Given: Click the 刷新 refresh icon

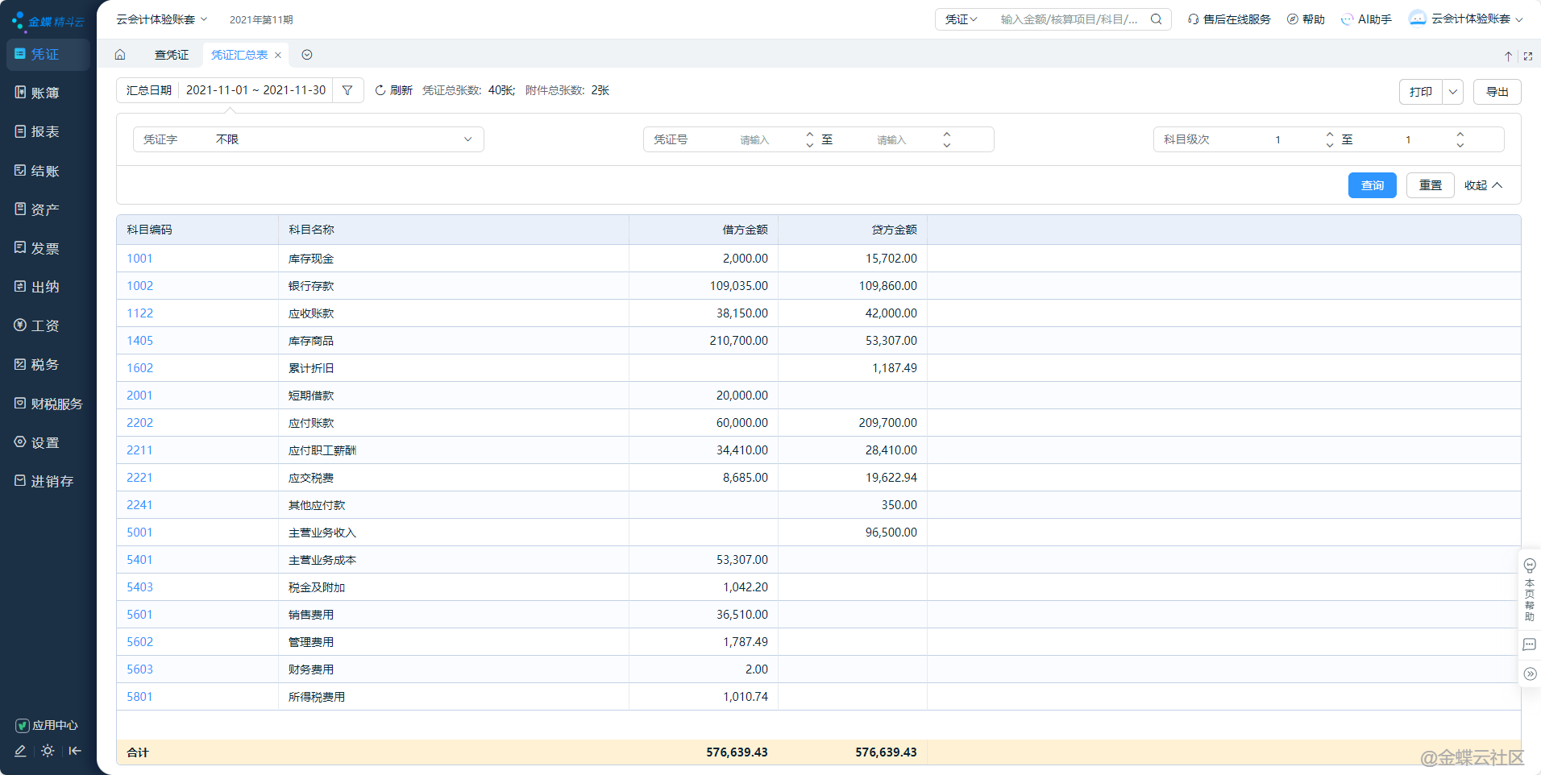Looking at the screenshot, I should [x=379, y=90].
